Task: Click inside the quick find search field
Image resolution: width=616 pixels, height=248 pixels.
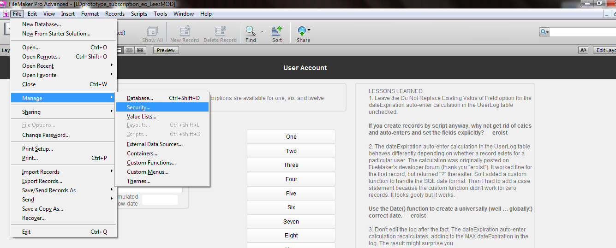Action: (582, 32)
